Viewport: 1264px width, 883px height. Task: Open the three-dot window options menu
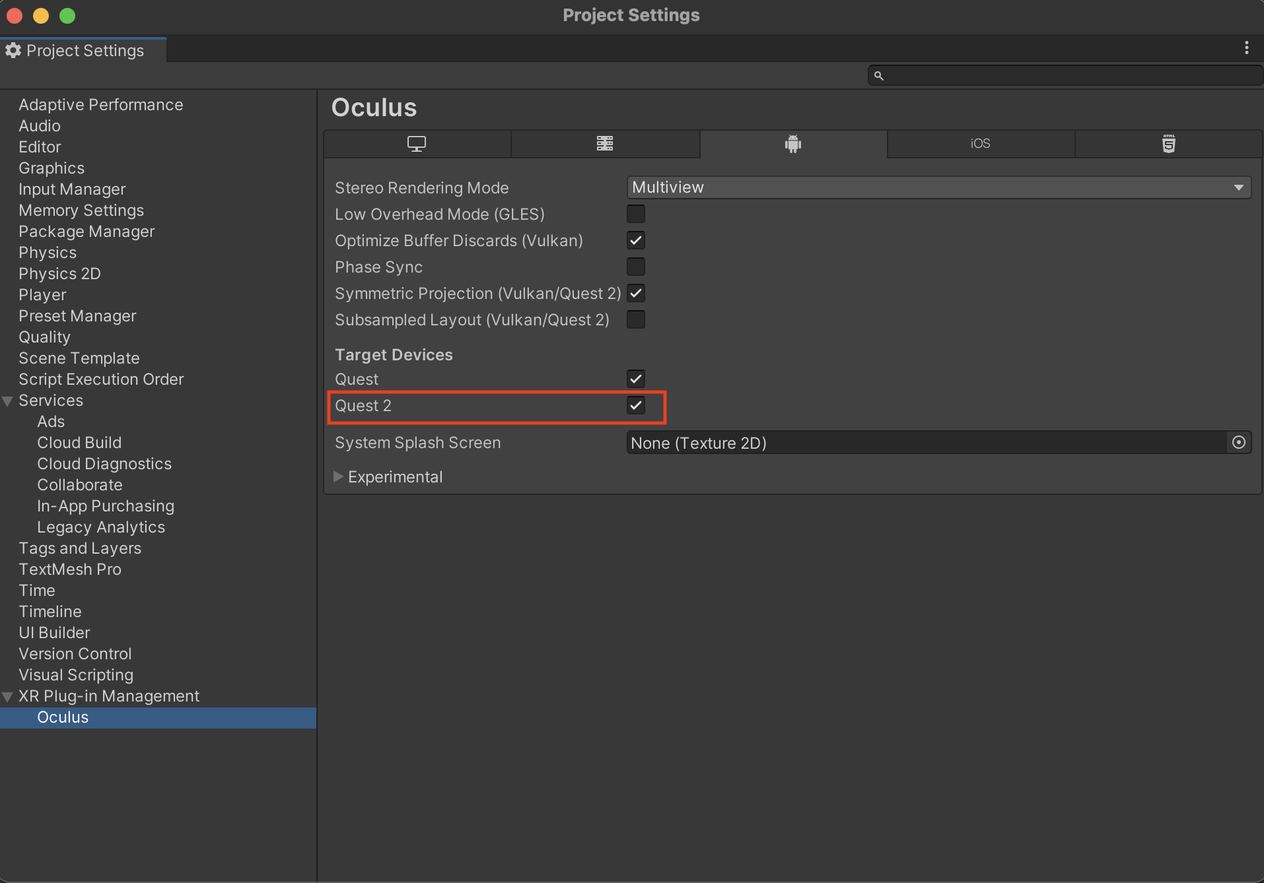click(1247, 48)
